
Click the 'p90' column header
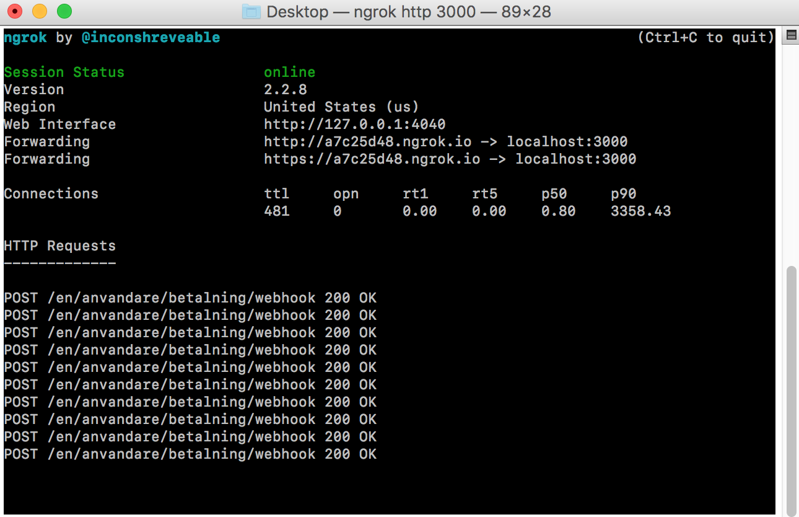pyautogui.click(x=623, y=194)
